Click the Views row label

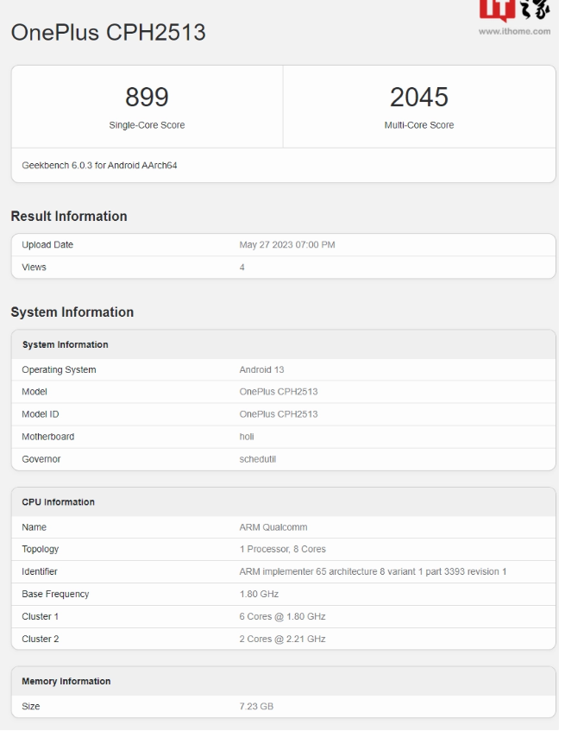pos(34,268)
